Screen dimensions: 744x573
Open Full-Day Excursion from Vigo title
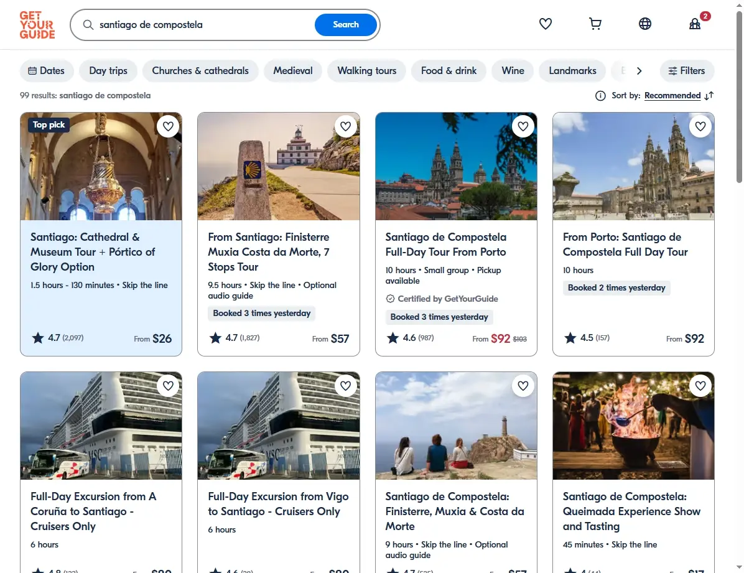point(279,504)
